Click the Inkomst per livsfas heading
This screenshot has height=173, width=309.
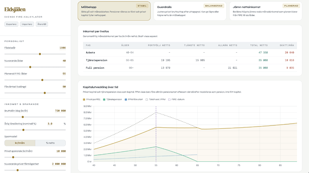pyautogui.click(x=96, y=31)
